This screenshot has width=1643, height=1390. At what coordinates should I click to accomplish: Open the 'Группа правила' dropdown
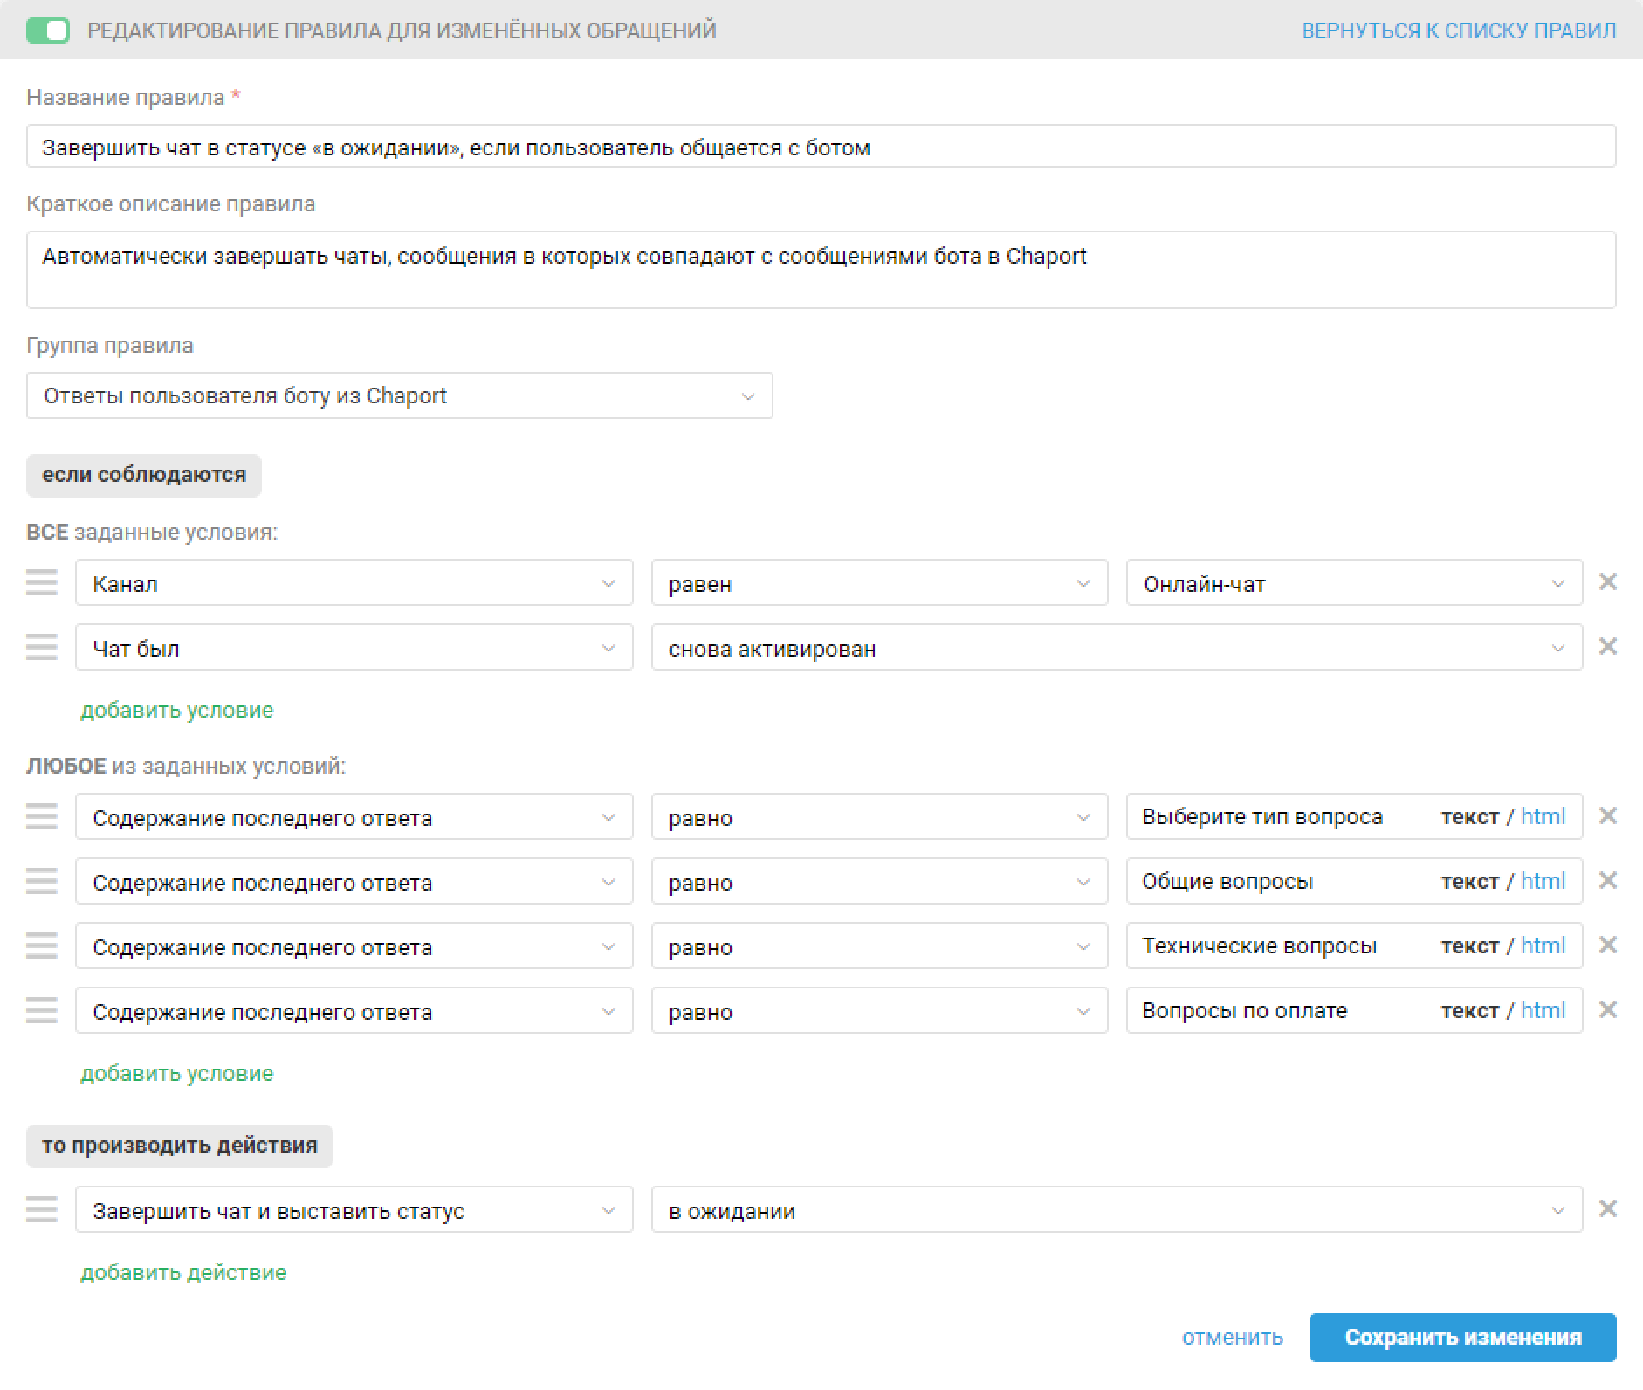pyautogui.click(x=399, y=396)
